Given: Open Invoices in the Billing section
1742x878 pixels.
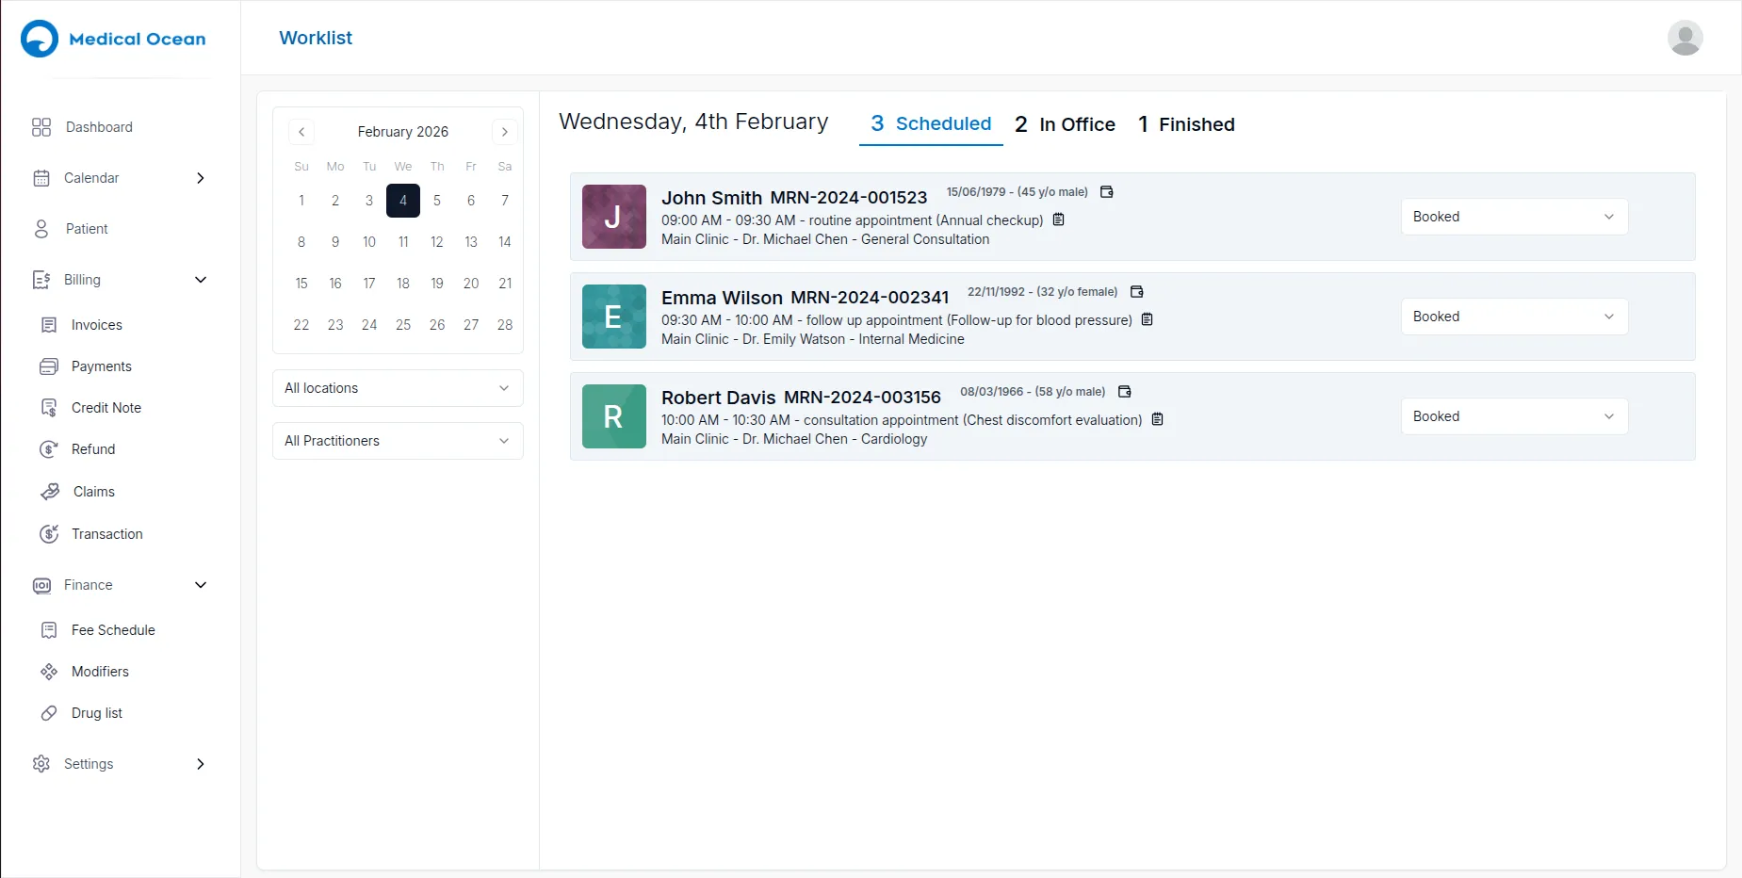Looking at the screenshot, I should (50, 324).
